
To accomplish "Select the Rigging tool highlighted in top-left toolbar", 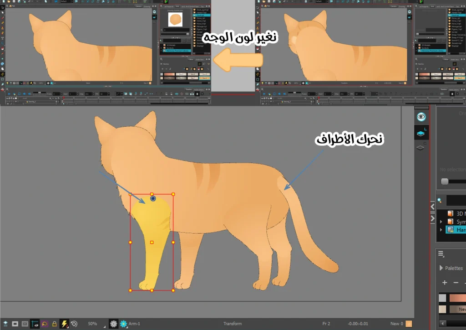I will coord(3,74).
